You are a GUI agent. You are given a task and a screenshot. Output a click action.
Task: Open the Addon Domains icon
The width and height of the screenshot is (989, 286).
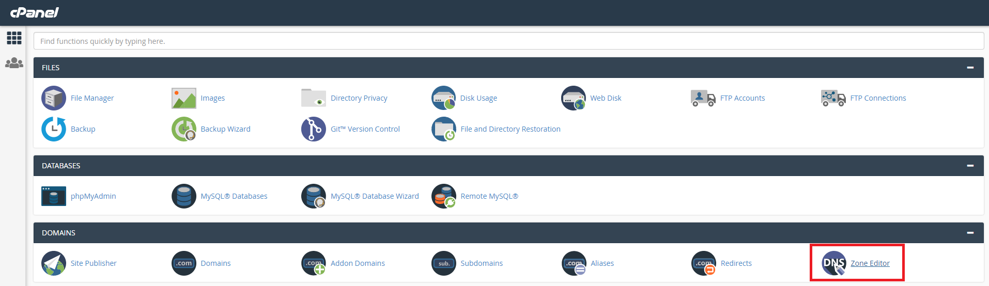(x=314, y=263)
